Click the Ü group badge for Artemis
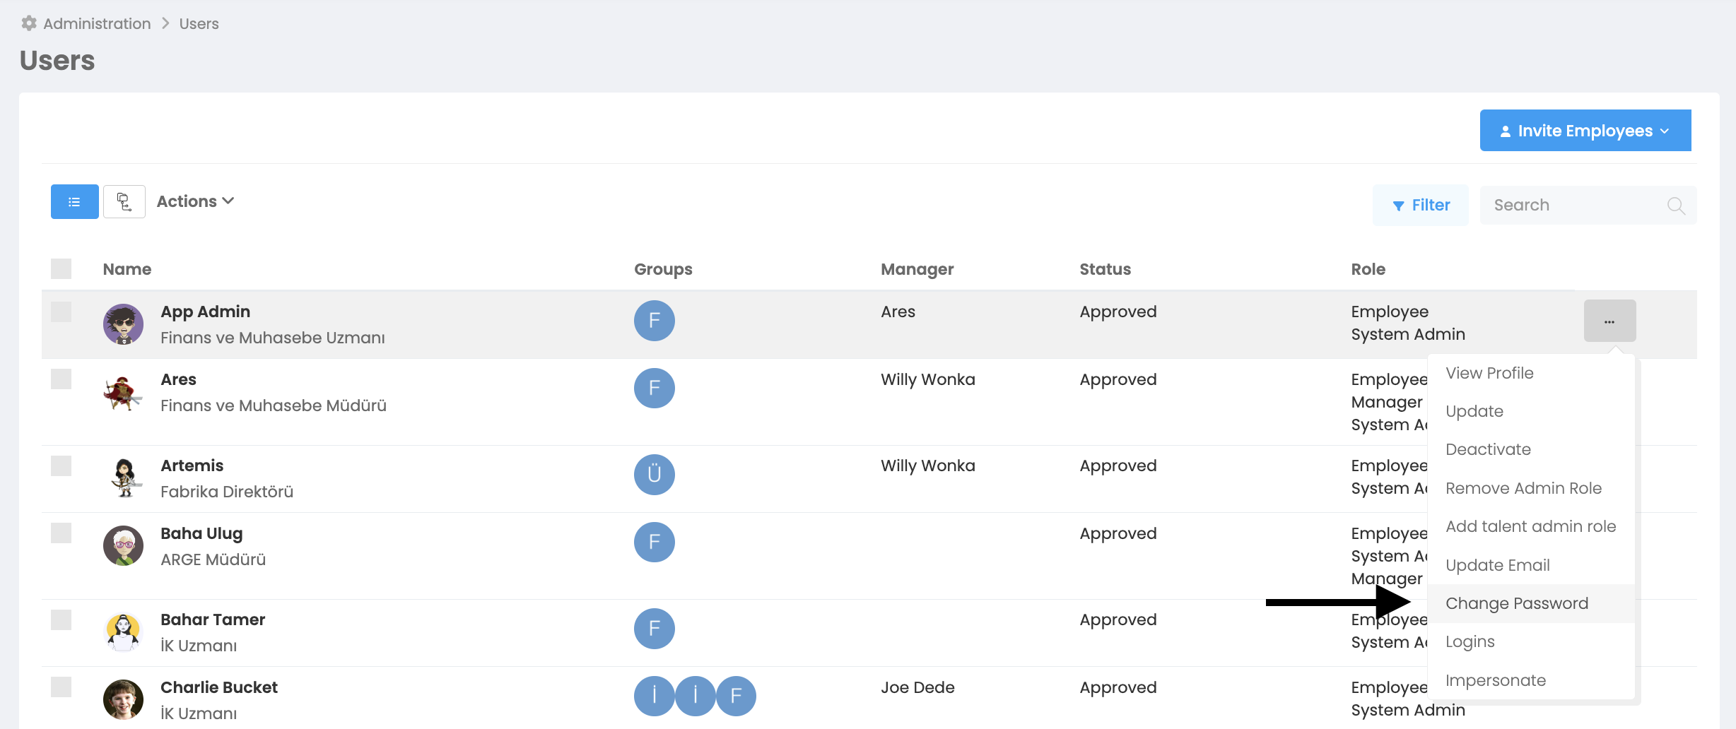 (654, 475)
